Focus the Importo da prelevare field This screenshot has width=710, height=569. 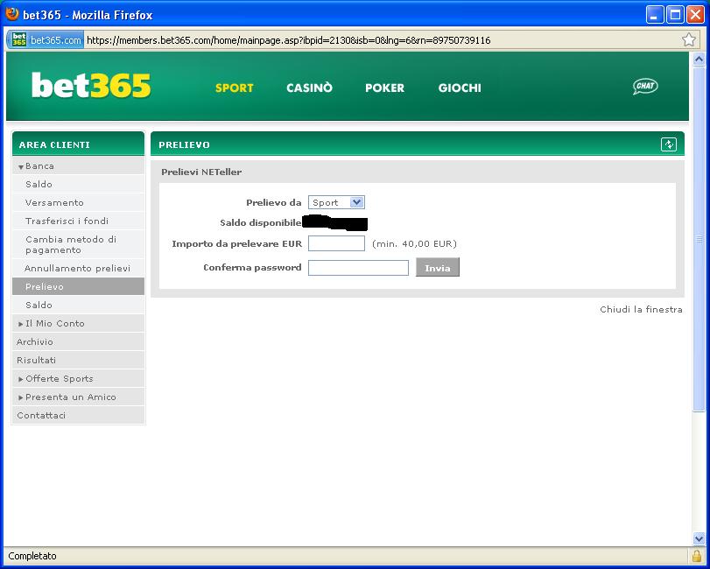coord(336,243)
